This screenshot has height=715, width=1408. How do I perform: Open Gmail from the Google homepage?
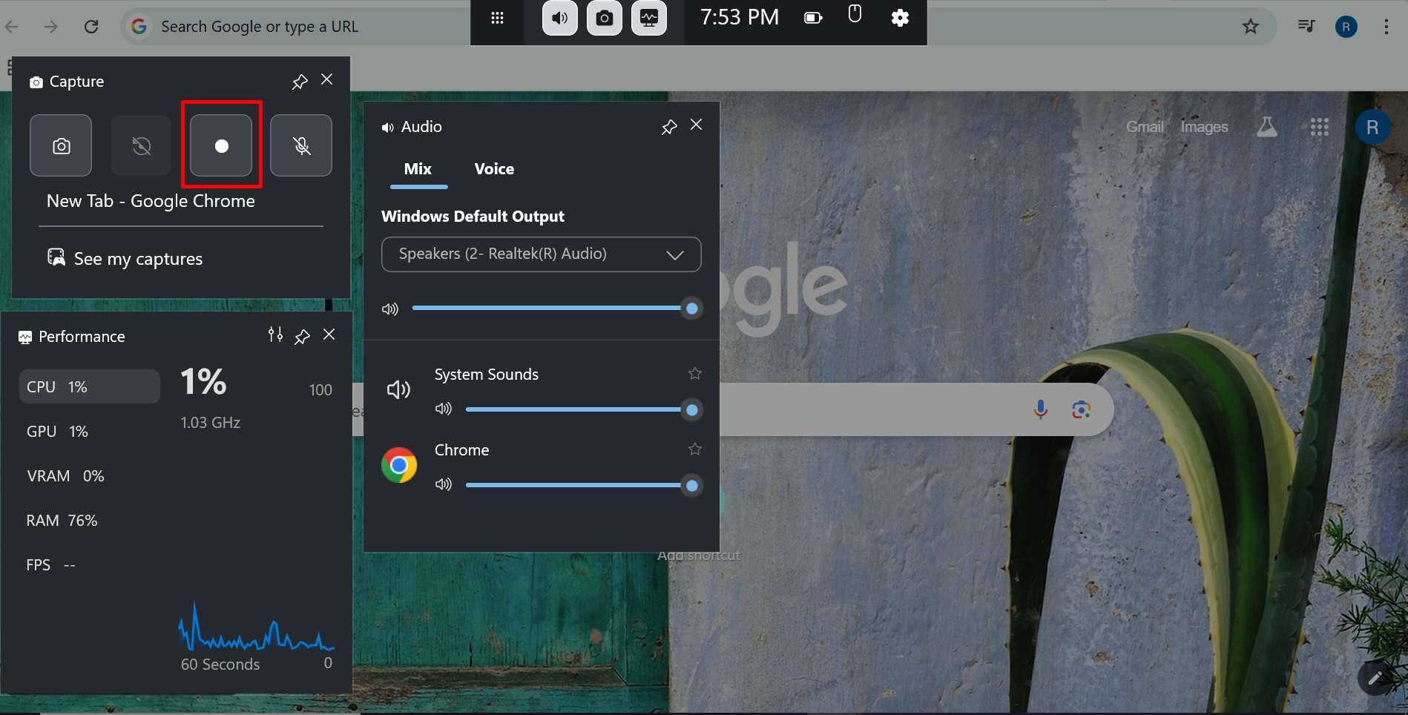click(x=1145, y=127)
